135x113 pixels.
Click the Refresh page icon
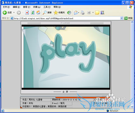33,13
